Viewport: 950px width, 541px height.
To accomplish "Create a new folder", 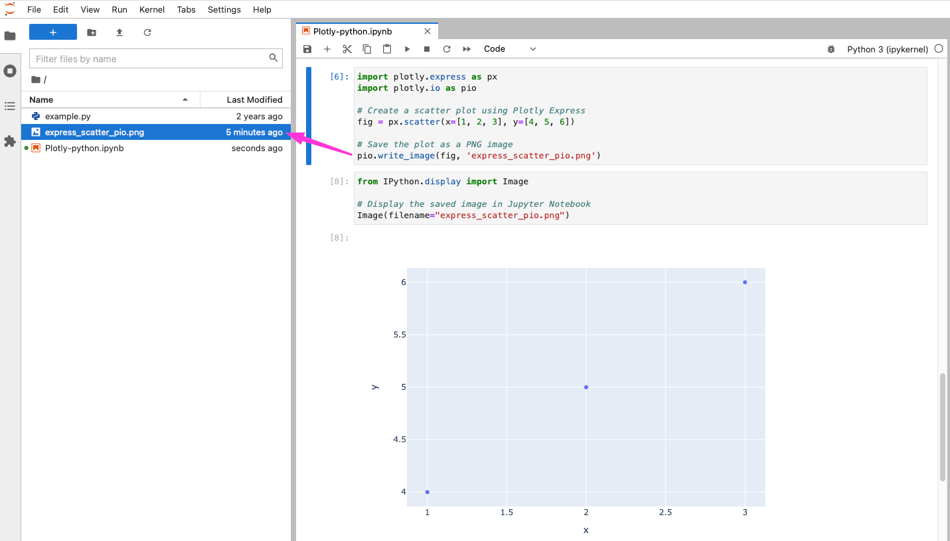I will pyautogui.click(x=92, y=32).
